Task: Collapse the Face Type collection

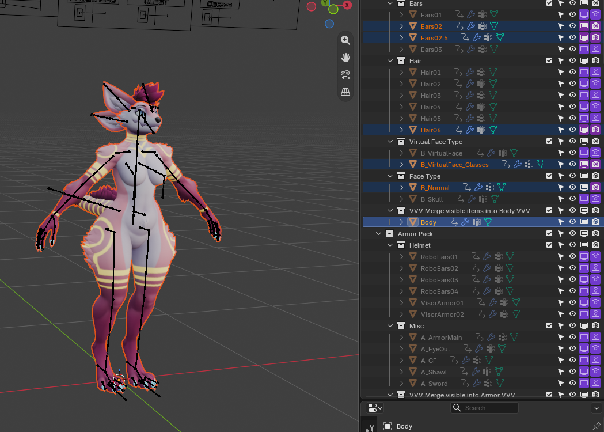Action: [390, 176]
